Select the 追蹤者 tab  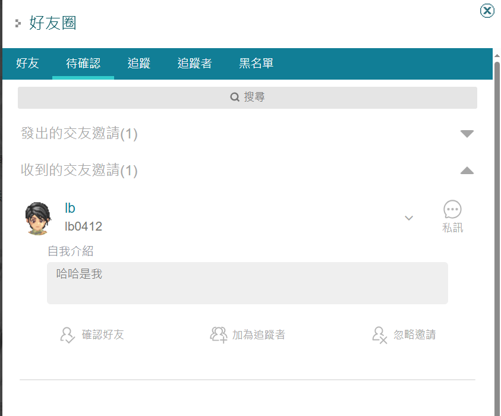point(195,64)
